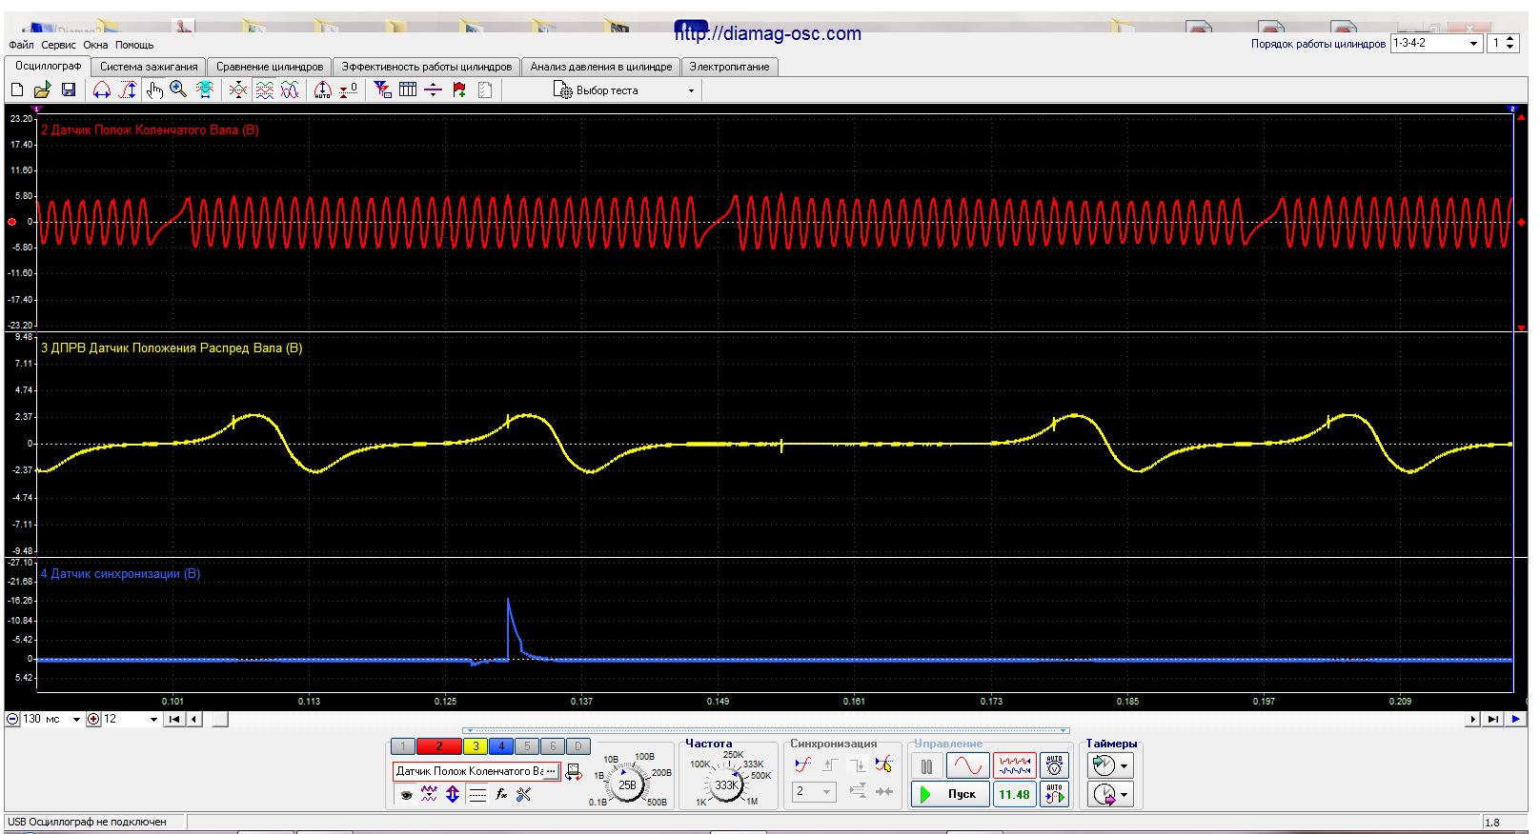Open channel settings wrench tools icon

523,794
